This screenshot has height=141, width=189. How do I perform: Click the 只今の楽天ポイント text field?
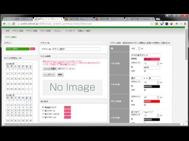click(145, 55)
